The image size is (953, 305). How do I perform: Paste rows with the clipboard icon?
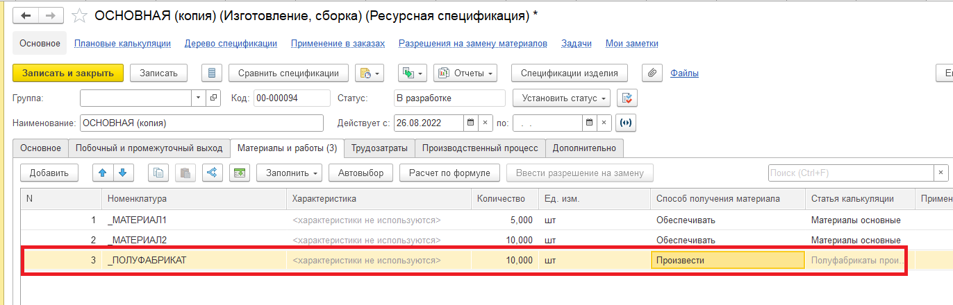click(x=185, y=173)
